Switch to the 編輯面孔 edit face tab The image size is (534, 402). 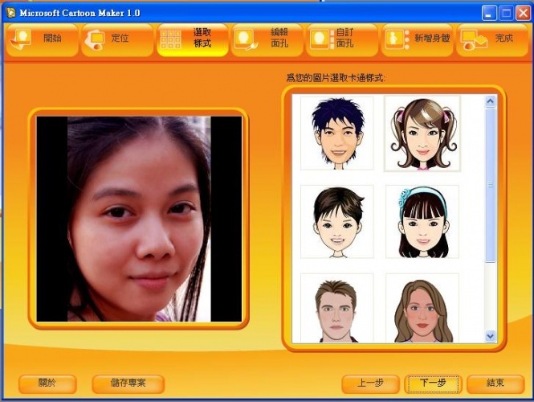coord(267,39)
